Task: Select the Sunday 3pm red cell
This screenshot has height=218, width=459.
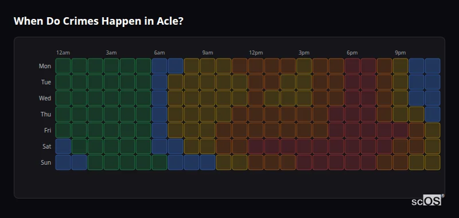Action: pos(304,162)
